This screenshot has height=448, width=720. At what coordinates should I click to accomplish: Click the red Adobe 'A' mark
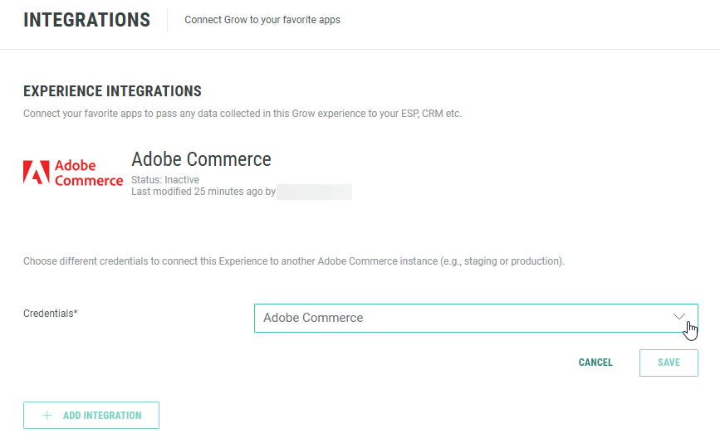click(x=37, y=173)
